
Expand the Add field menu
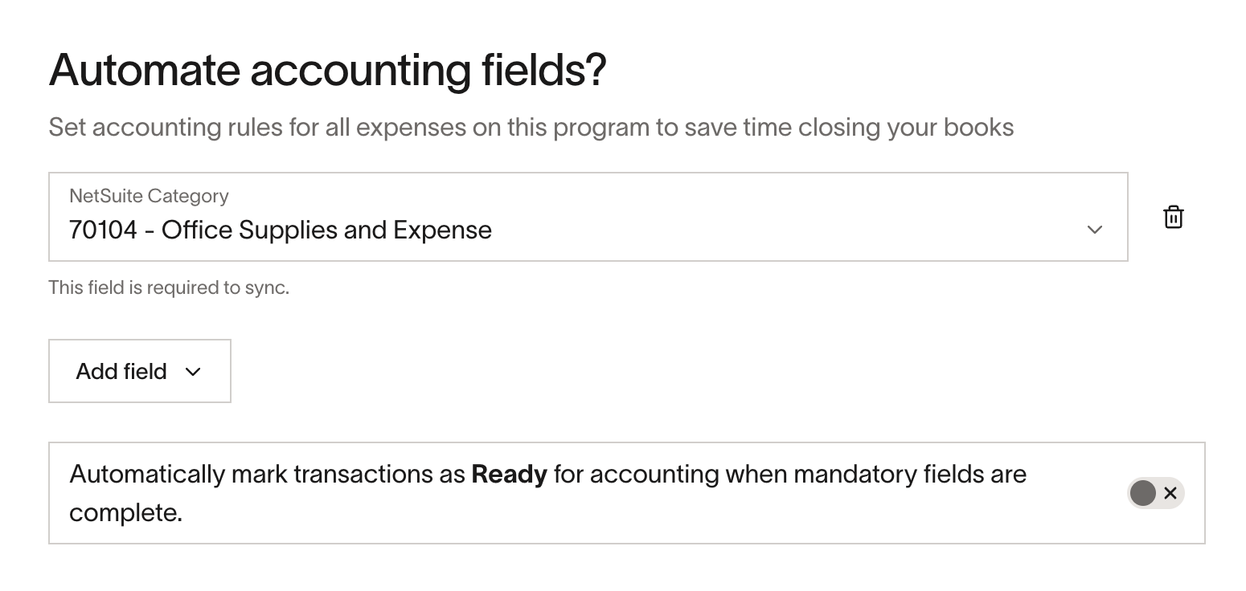click(x=140, y=371)
